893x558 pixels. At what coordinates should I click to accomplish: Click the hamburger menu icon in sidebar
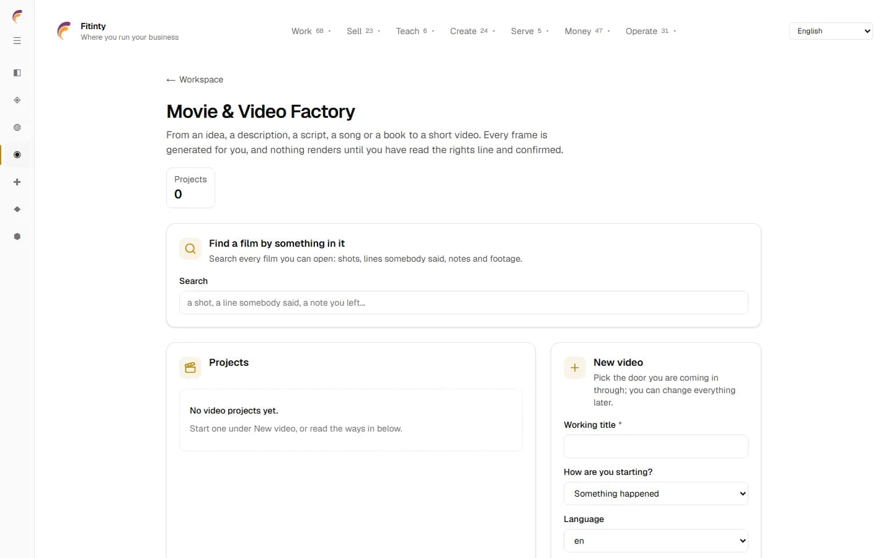(17, 41)
